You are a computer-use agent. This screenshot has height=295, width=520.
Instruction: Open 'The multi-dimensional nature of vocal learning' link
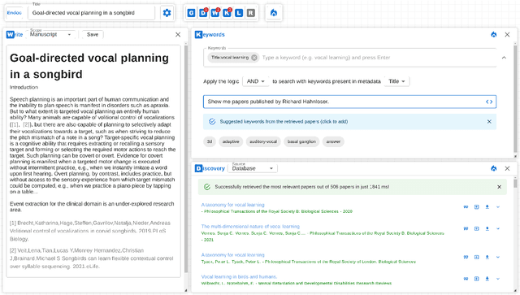pos(250,226)
